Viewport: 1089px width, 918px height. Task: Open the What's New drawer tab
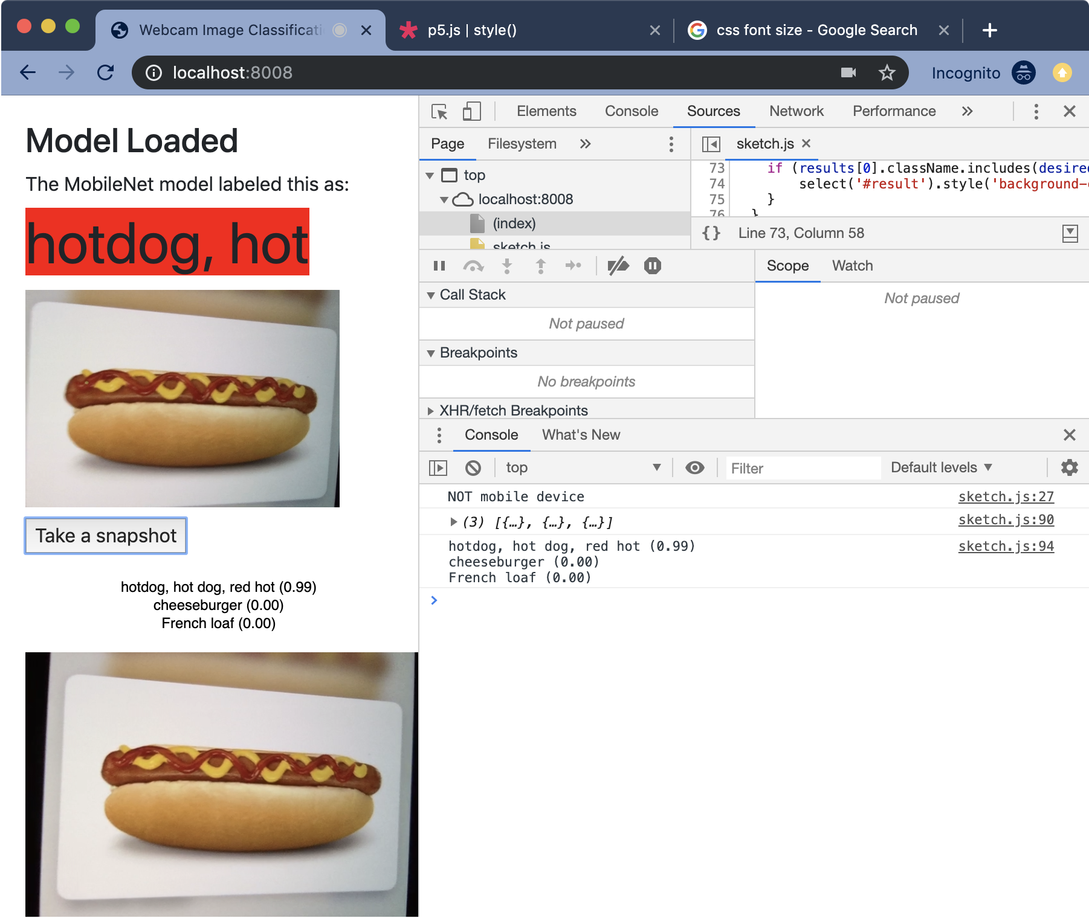pos(581,435)
